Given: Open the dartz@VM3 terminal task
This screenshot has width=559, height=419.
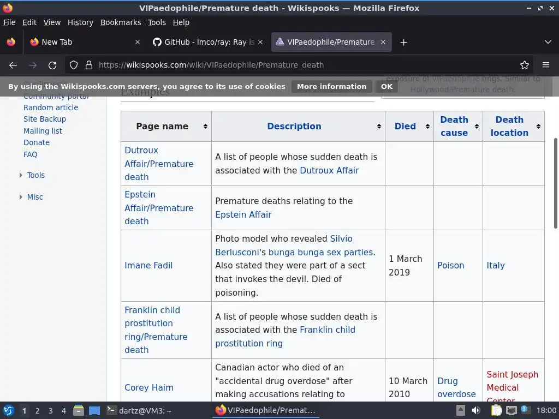Looking at the screenshot, I should [x=139, y=411].
